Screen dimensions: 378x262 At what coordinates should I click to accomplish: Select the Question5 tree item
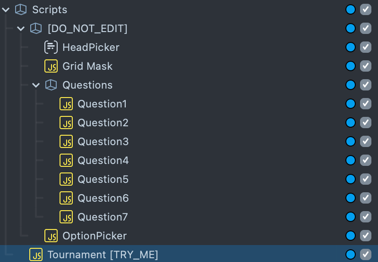pyautogui.click(x=103, y=179)
